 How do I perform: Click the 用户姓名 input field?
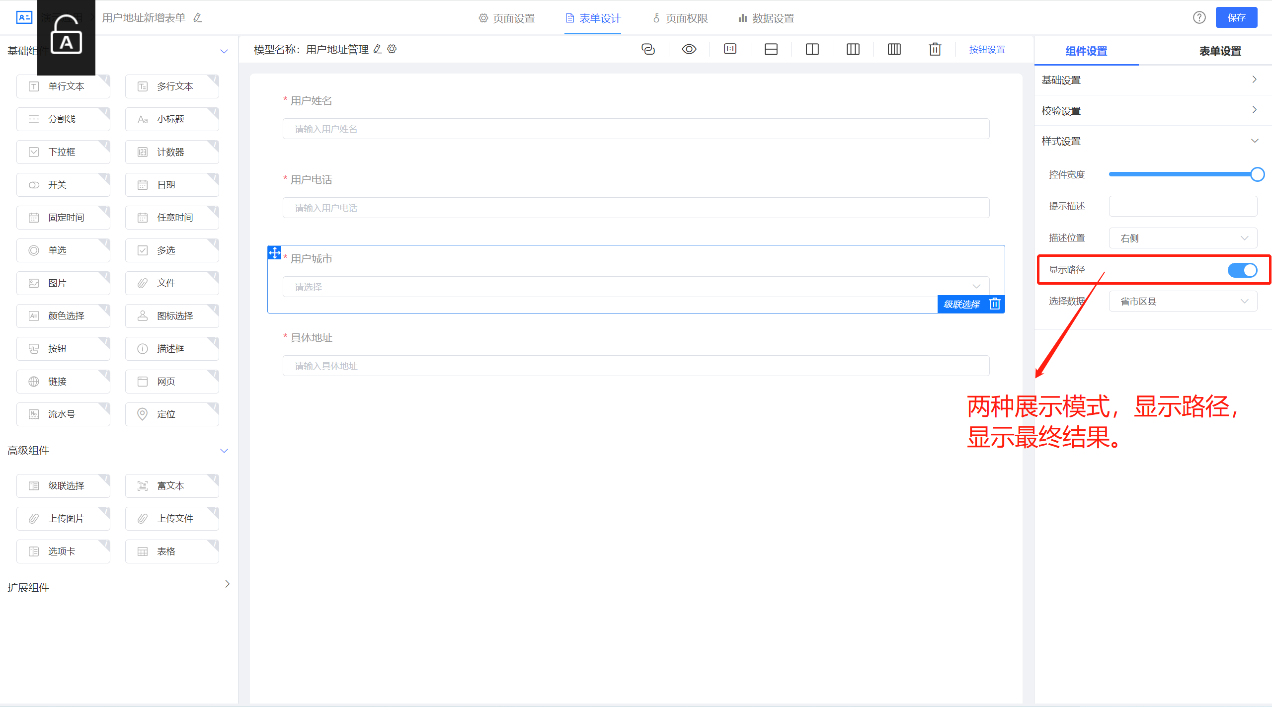636,129
